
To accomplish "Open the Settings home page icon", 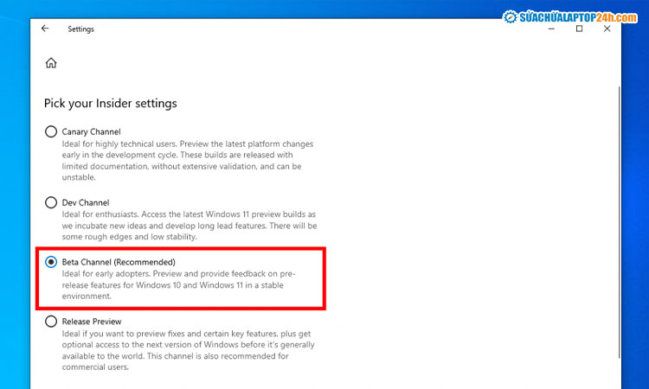I will coord(51,63).
